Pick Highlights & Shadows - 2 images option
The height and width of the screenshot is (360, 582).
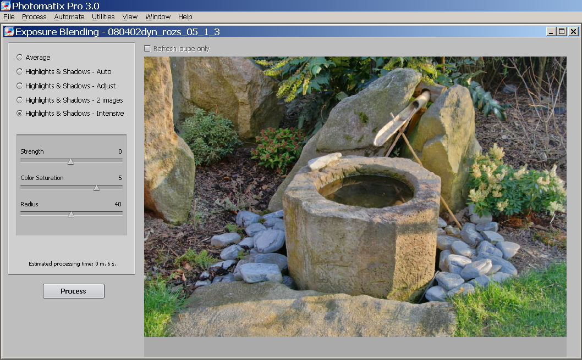(20, 100)
